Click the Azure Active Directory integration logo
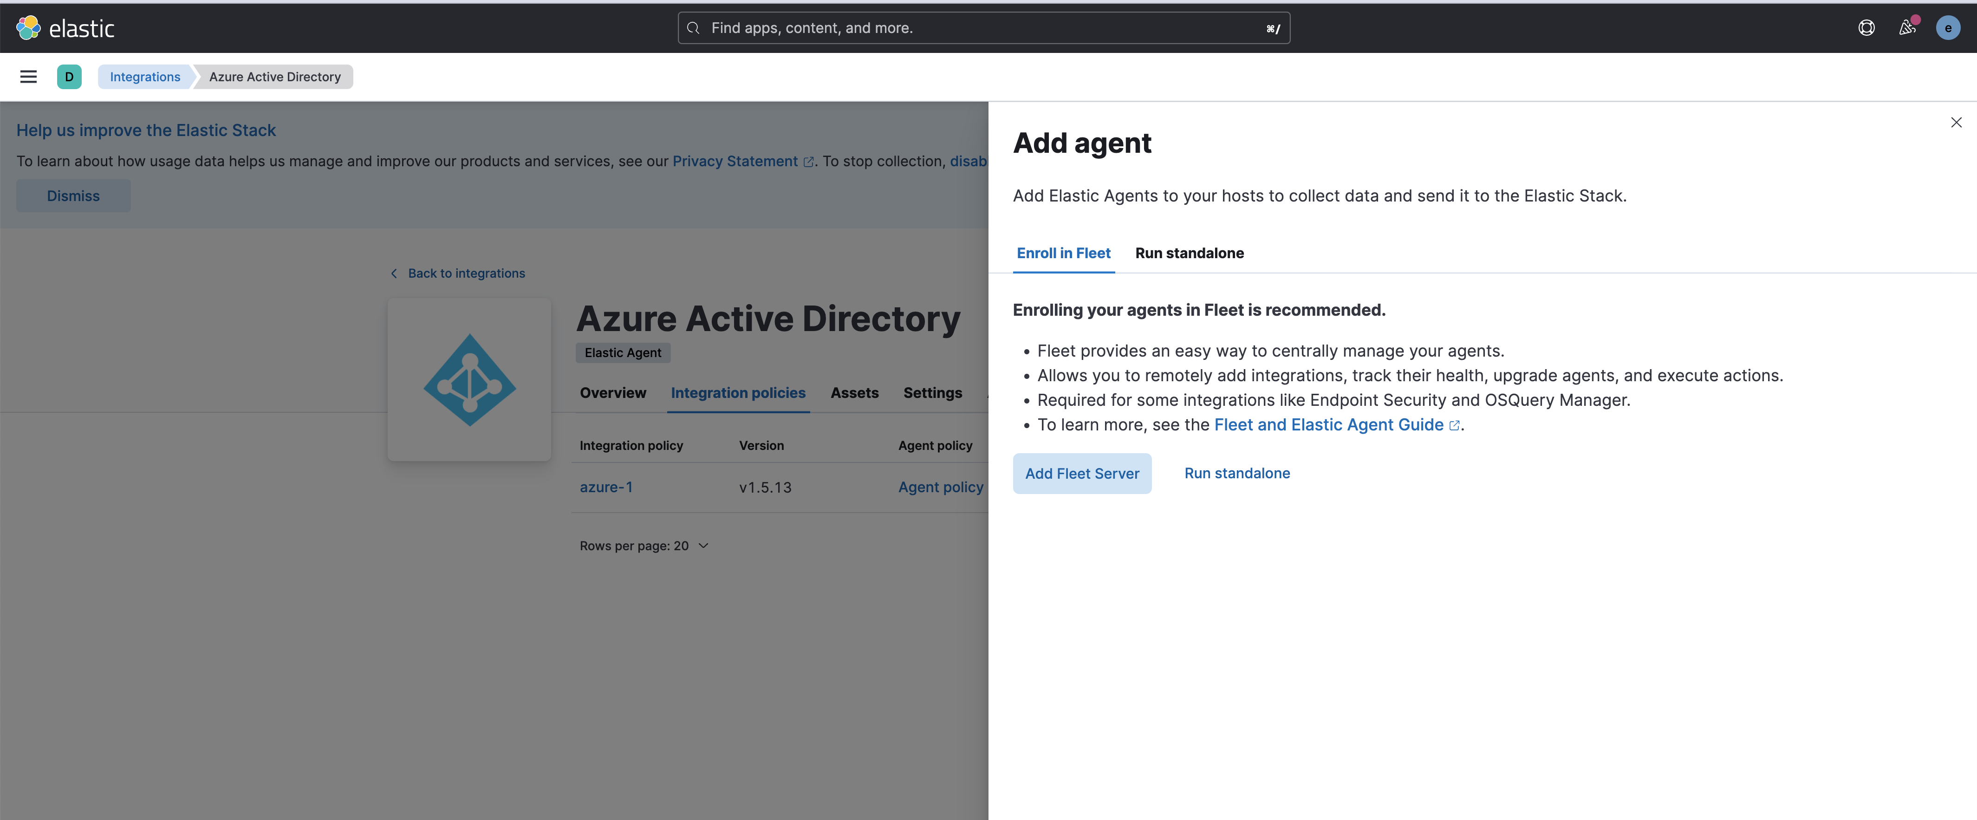Viewport: 1977px width, 820px height. tap(469, 378)
